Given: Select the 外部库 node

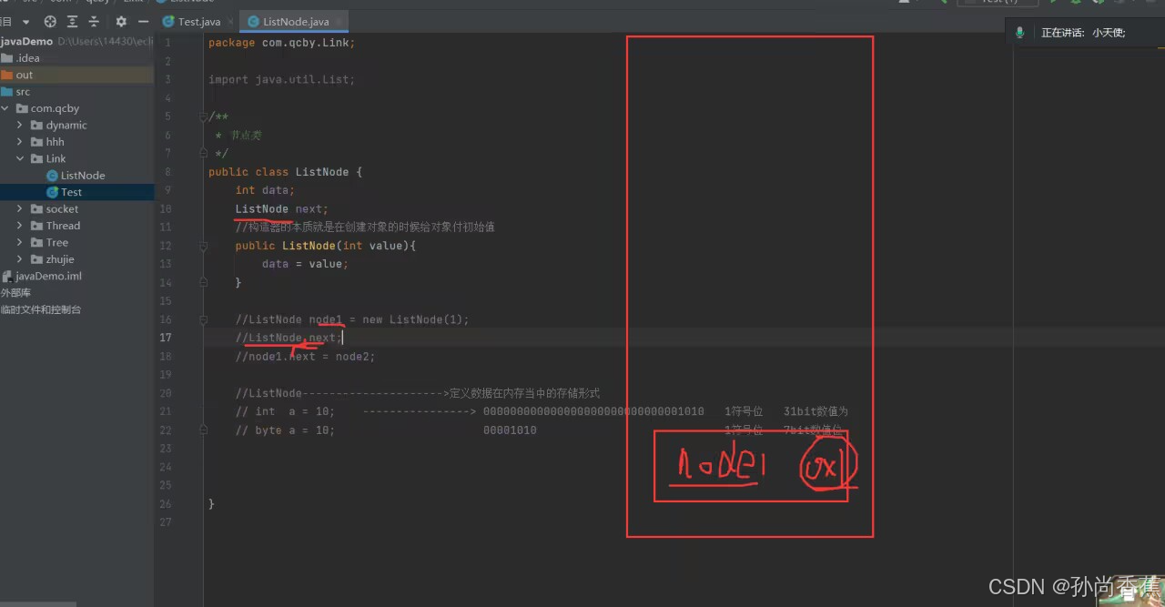Looking at the screenshot, I should click(x=16, y=293).
